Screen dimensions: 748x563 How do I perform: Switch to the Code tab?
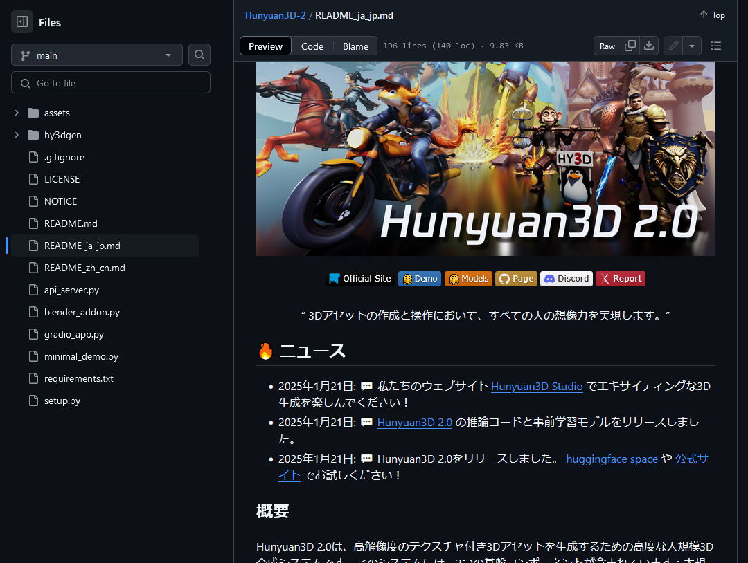click(312, 46)
